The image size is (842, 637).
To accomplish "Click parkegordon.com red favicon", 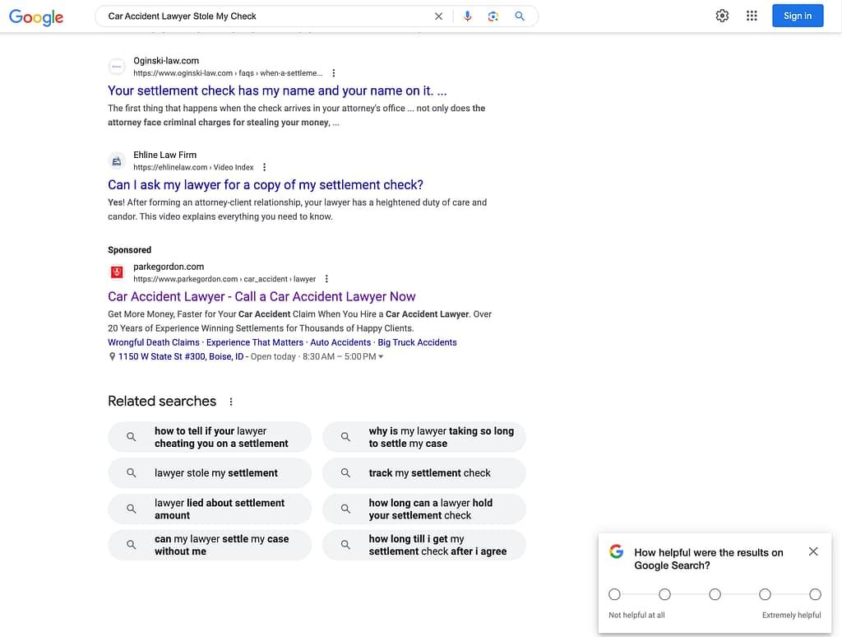I will (117, 272).
